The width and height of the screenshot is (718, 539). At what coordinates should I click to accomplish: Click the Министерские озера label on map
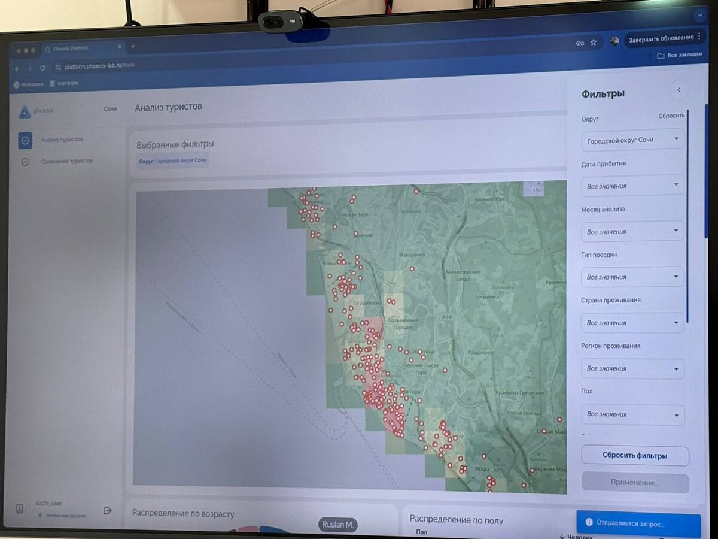pos(463,275)
